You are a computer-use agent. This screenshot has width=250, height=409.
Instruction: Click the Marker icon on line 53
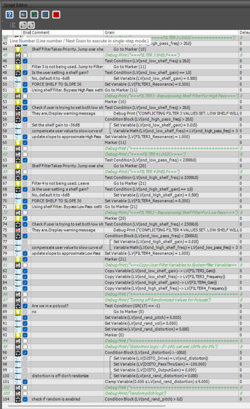(x=18, y=102)
